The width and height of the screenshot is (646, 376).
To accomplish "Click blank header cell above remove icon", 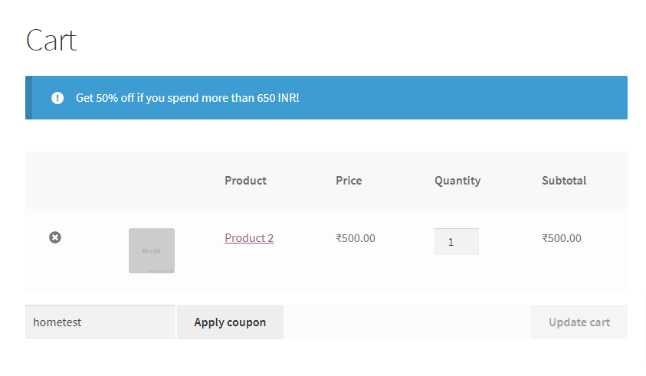I will (x=55, y=181).
